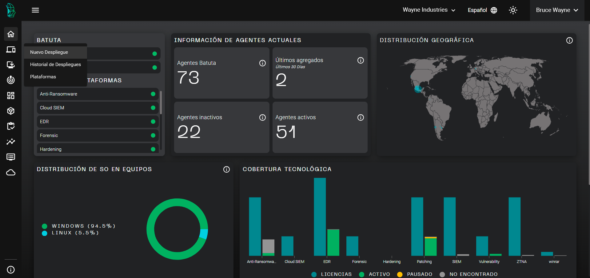Click the Anti-Ransomware platform row
Image resolution: width=590 pixels, height=278 pixels.
(x=98, y=94)
